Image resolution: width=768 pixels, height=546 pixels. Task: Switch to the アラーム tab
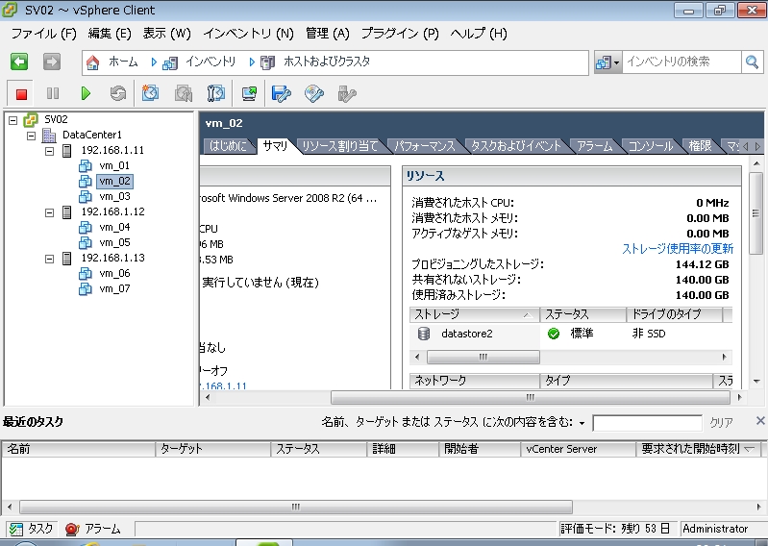[595, 146]
